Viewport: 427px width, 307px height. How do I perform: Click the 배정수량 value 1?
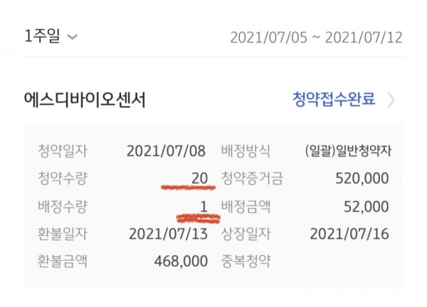pos(204,207)
